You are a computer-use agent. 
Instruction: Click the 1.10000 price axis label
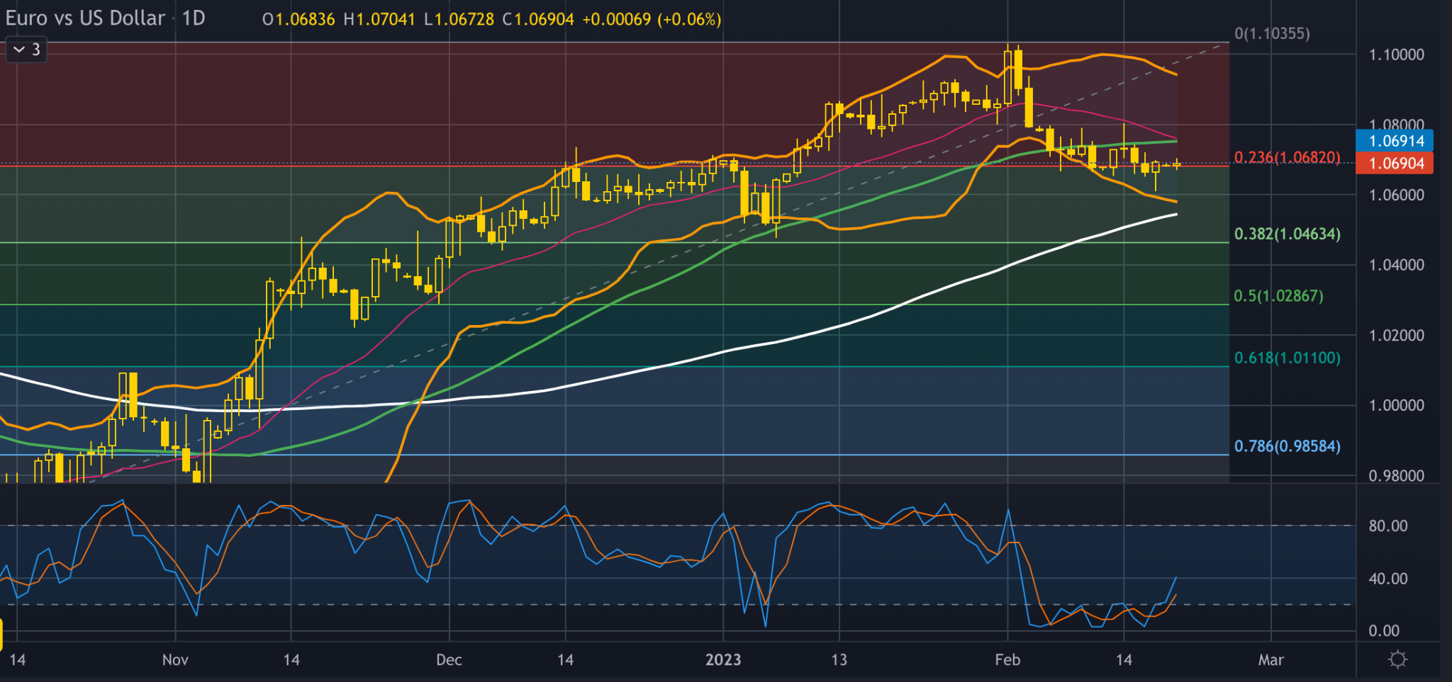click(x=1396, y=55)
